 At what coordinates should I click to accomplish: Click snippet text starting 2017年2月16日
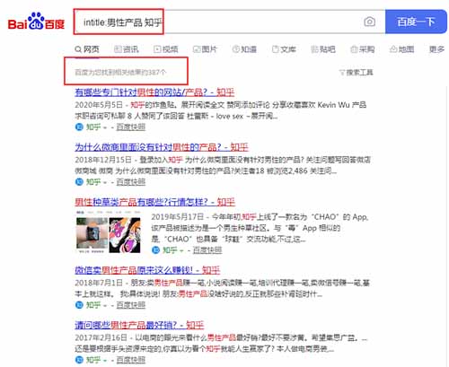point(221,343)
